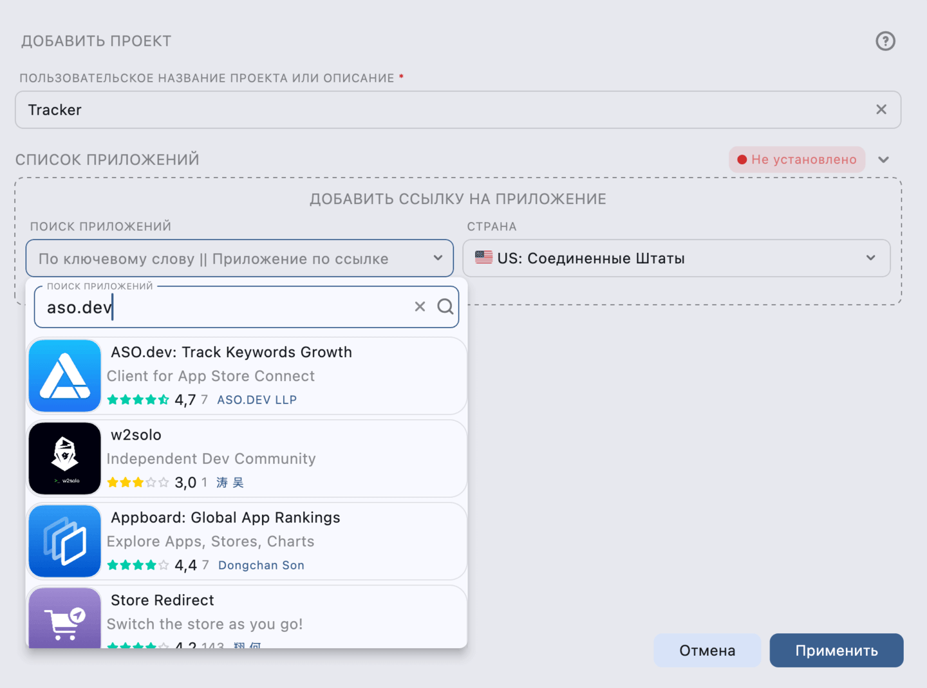Select the w2solo Independent Dev Community result

coord(257,458)
